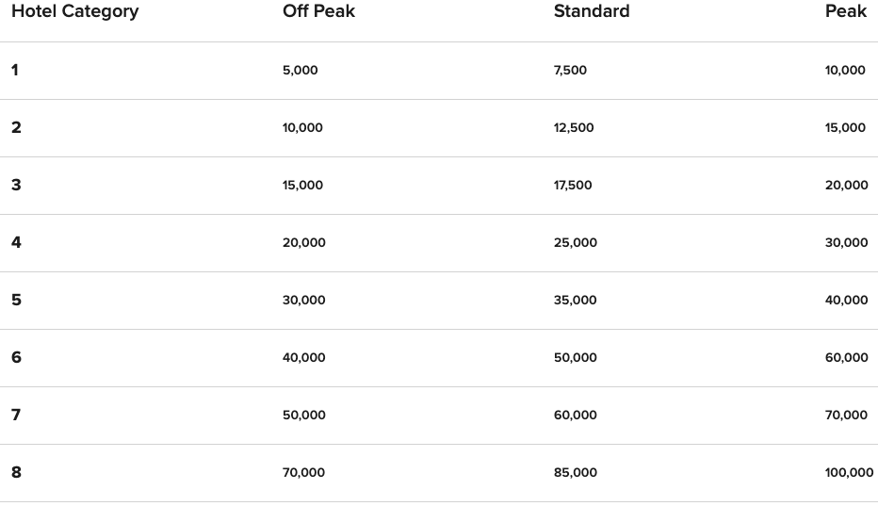Click the Off Peak column header
This screenshot has height=506, width=878.
[x=318, y=12]
